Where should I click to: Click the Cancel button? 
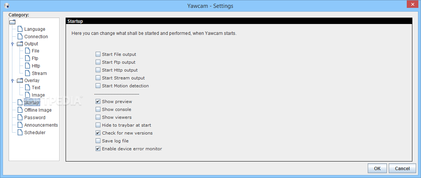(x=402, y=168)
